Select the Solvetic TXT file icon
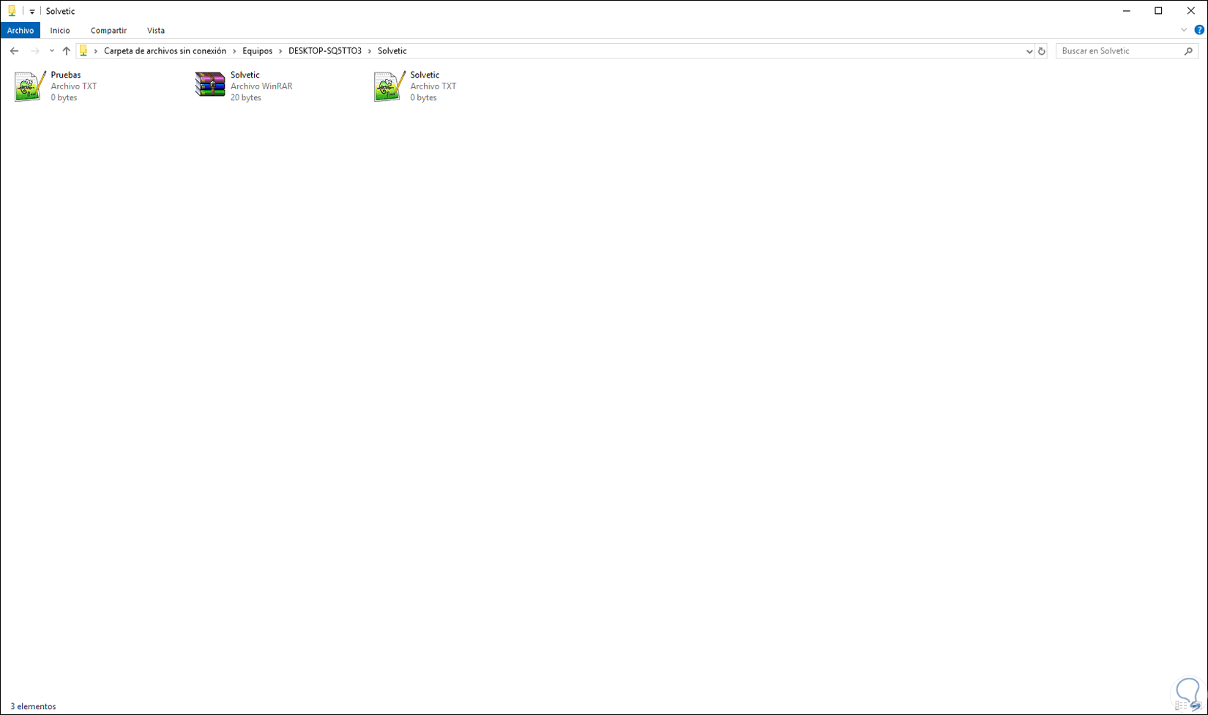1208x715 pixels. click(x=389, y=86)
